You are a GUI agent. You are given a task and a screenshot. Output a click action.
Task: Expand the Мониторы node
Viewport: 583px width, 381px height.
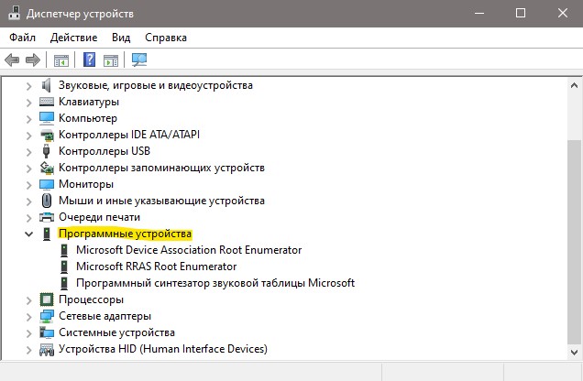point(28,185)
